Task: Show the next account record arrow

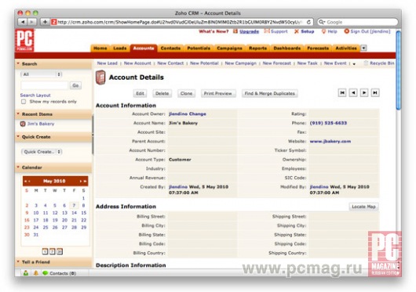Action: (x=364, y=92)
